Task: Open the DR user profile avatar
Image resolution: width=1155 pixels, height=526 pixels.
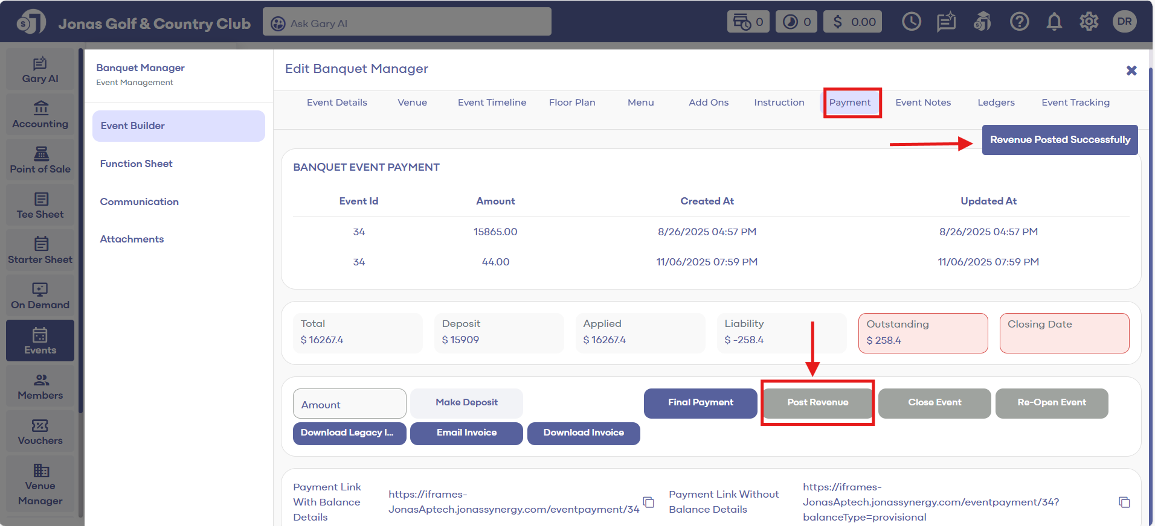Action: point(1124,22)
